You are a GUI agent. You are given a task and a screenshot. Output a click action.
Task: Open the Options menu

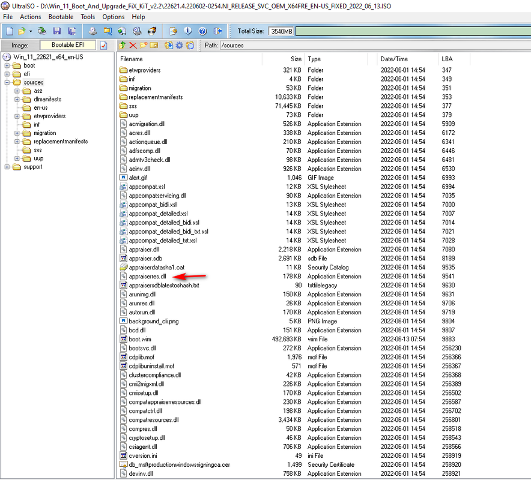tap(114, 17)
